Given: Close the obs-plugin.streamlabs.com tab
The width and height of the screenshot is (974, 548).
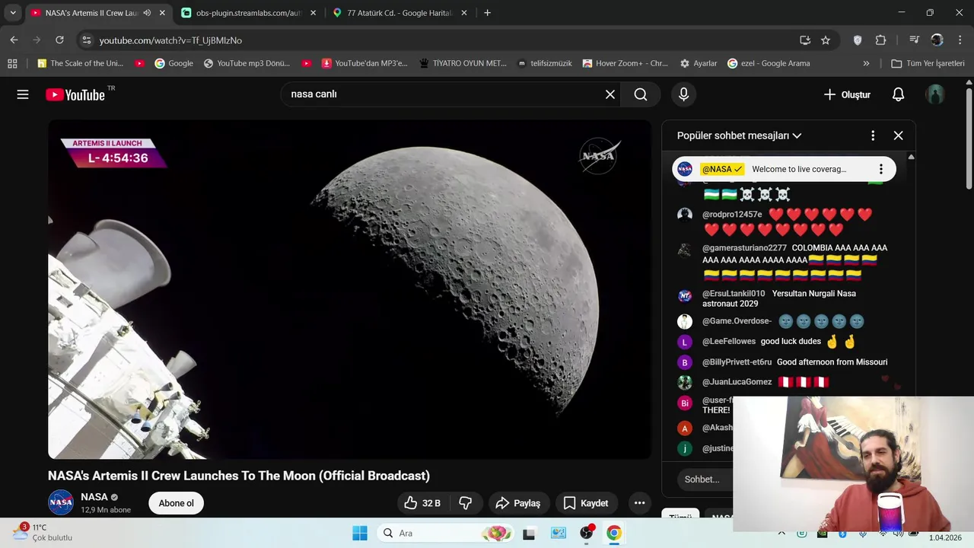Looking at the screenshot, I should (x=313, y=13).
